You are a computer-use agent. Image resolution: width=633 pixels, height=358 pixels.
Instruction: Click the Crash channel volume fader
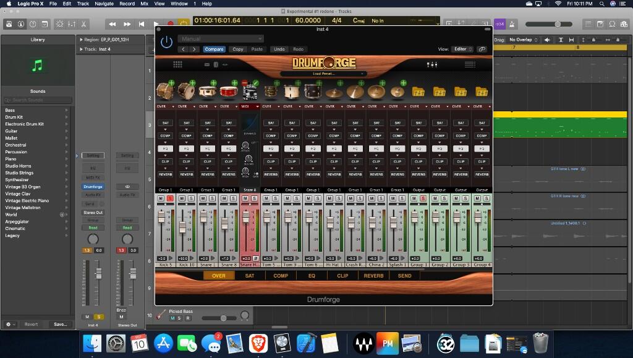pos(351,222)
